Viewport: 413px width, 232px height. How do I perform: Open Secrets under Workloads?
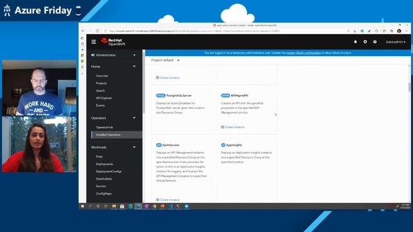click(101, 186)
